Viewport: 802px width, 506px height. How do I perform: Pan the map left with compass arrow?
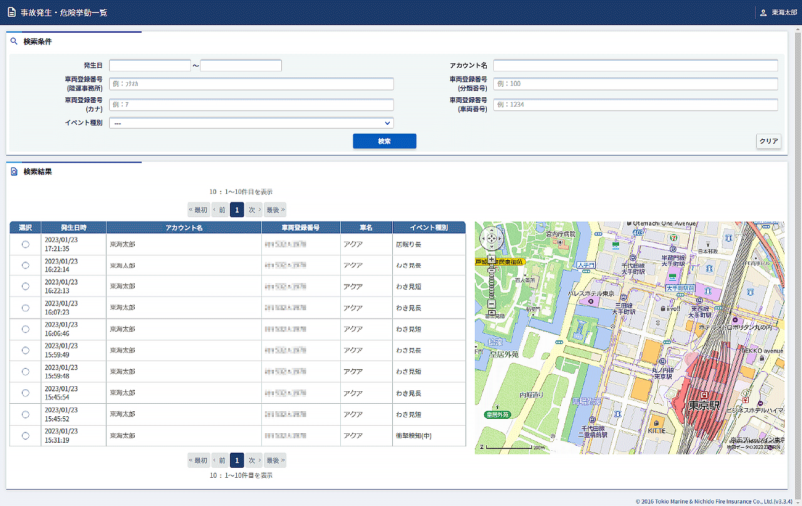[484, 239]
